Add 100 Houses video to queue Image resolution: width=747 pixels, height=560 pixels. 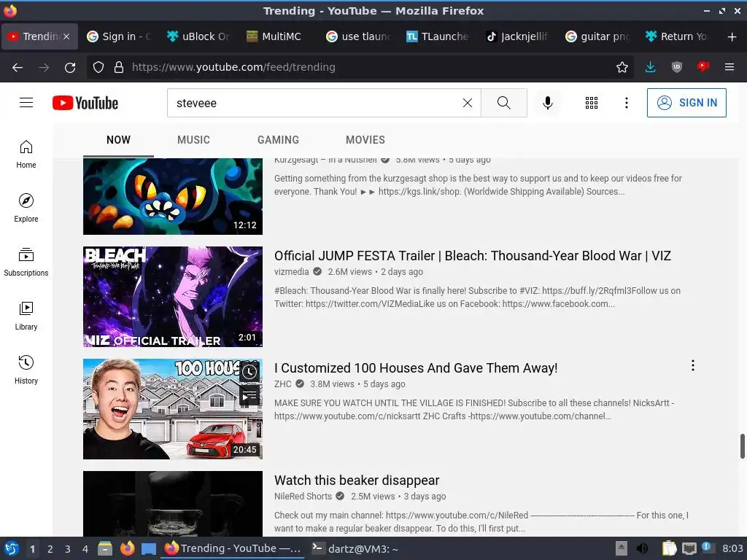point(249,395)
